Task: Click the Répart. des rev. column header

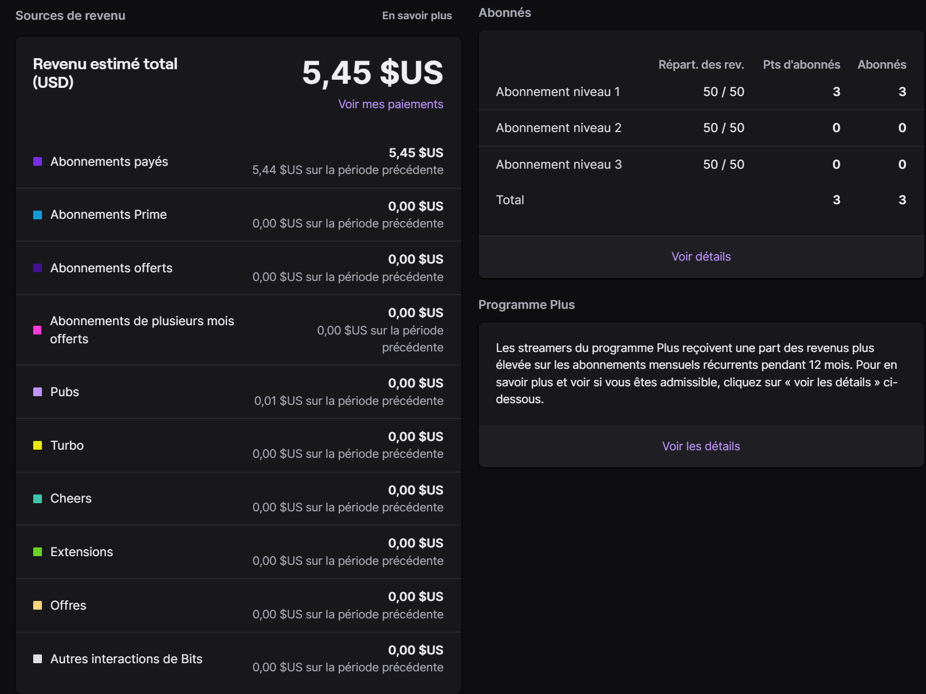Action: click(701, 65)
